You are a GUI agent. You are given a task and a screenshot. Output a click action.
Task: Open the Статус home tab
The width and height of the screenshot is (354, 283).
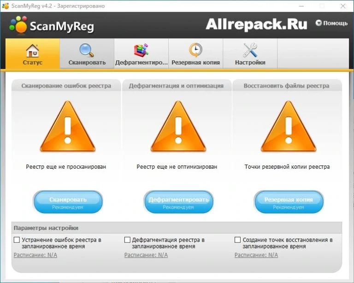pyautogui.click(x=33, y=54)
